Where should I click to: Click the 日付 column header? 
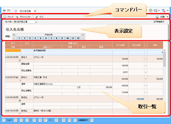tap(13, 43)
